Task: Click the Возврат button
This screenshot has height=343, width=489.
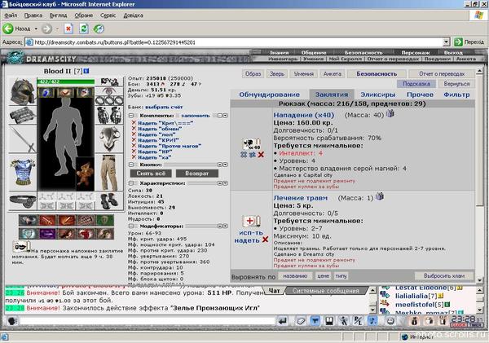Action: 196,174
